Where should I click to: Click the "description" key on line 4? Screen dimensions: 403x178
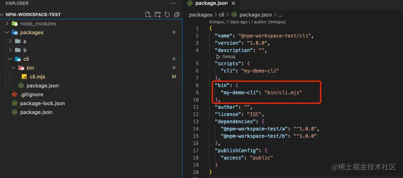coord(235,50)
